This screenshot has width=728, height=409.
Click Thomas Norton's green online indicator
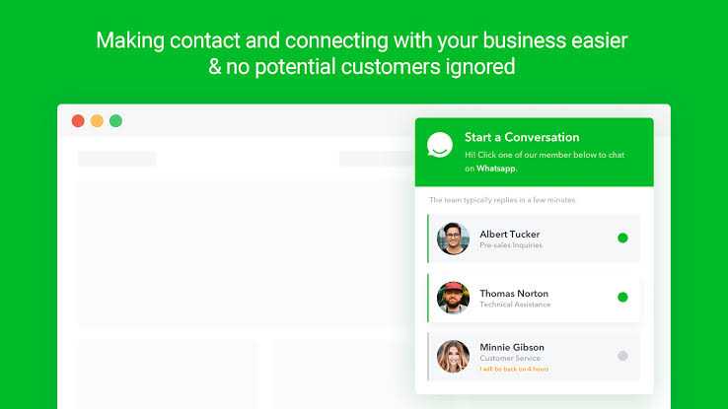tap(622, 298)
